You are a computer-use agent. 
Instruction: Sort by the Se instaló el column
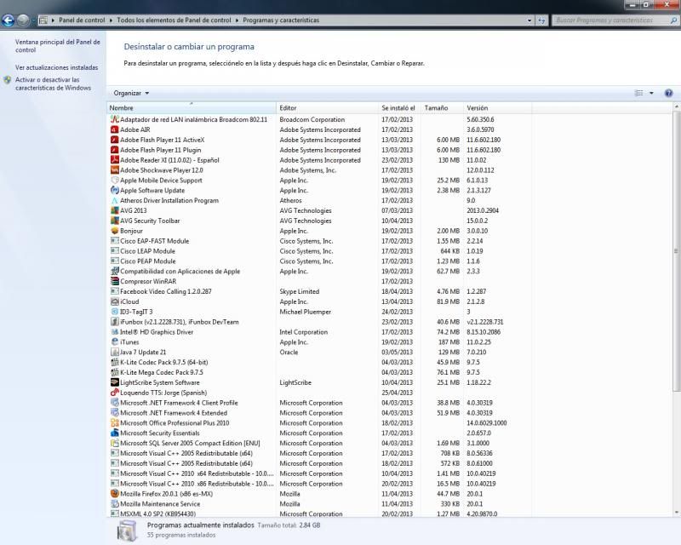(398, 108)
